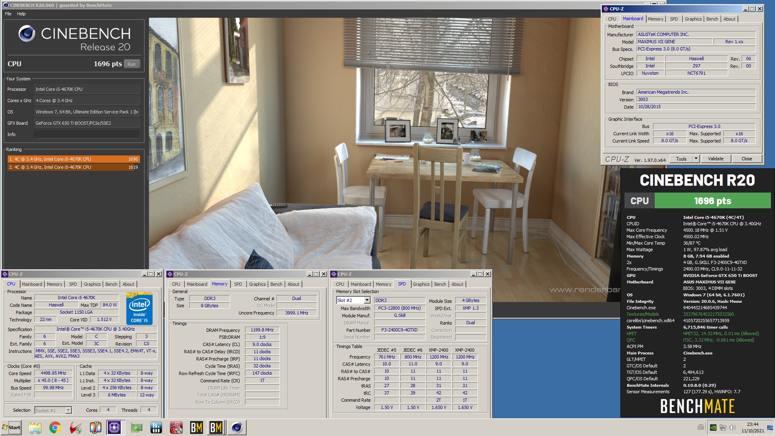Open Graphics tab in the CPU-Z SPD window
The image size is (775, 436).
click(x=421, y=284)
